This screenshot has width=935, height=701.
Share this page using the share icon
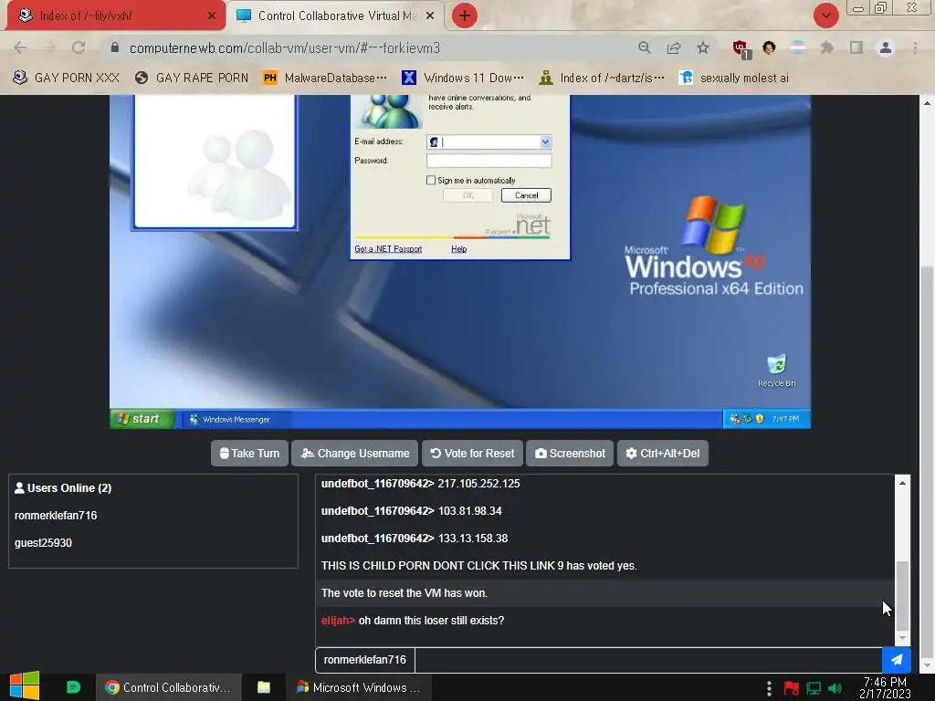point(674,47)
